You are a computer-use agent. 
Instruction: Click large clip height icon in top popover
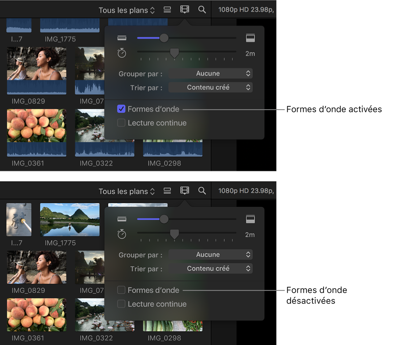[x=250, y=38]
